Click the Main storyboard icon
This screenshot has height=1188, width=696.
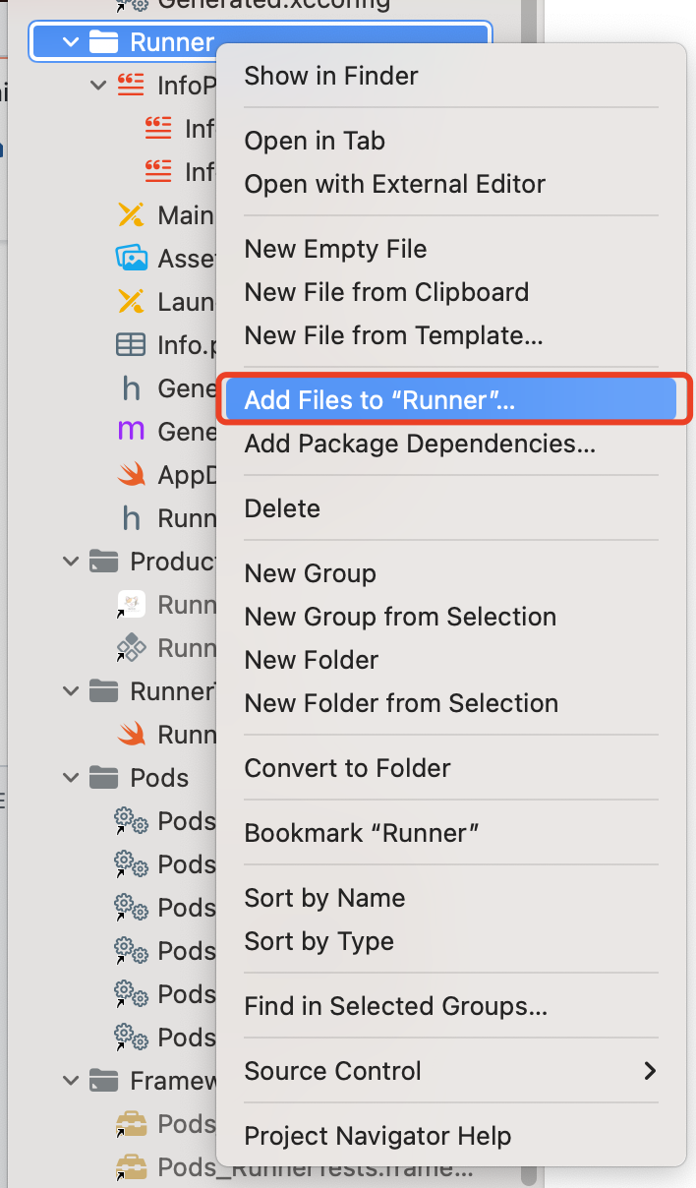click(x=131, y=215)
